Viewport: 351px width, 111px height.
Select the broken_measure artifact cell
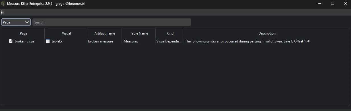[x=105, y=41]
